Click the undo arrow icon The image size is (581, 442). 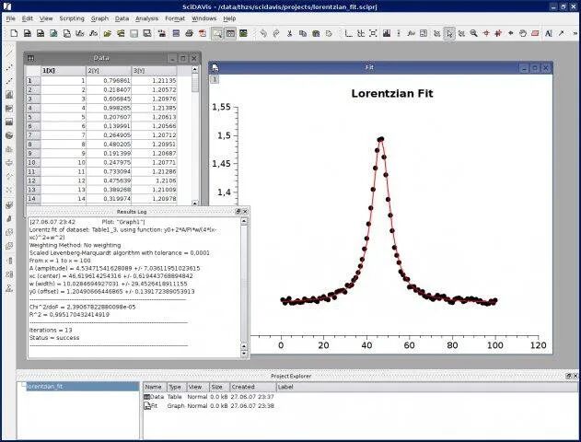pos(263,33)
